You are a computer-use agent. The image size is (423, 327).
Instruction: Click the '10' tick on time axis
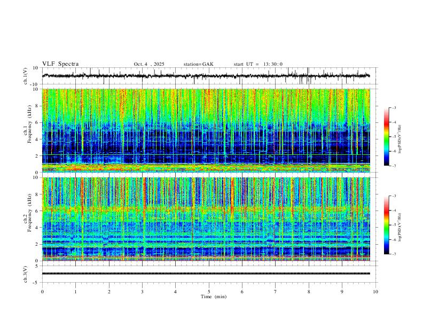[375, 292]
